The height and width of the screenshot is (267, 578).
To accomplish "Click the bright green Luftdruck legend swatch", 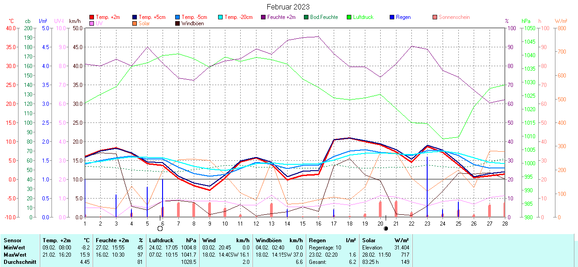I will coord(349,17).
